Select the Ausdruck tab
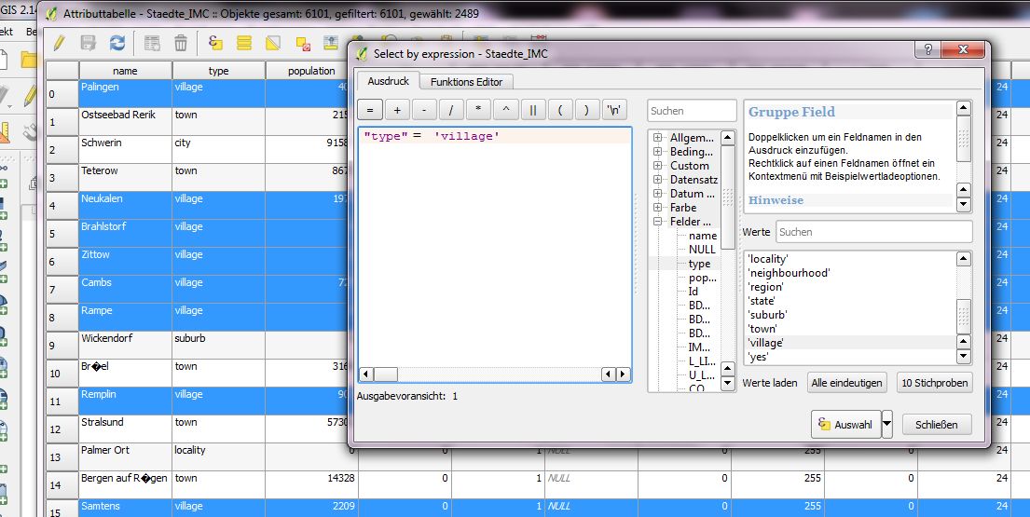This screenshot has height=517, width=1030. (388, 82)
